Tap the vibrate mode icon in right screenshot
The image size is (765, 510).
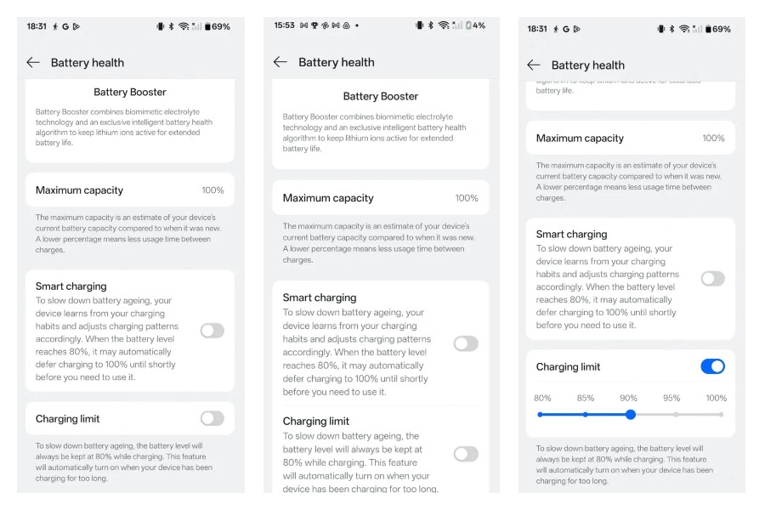click(660, 29)
